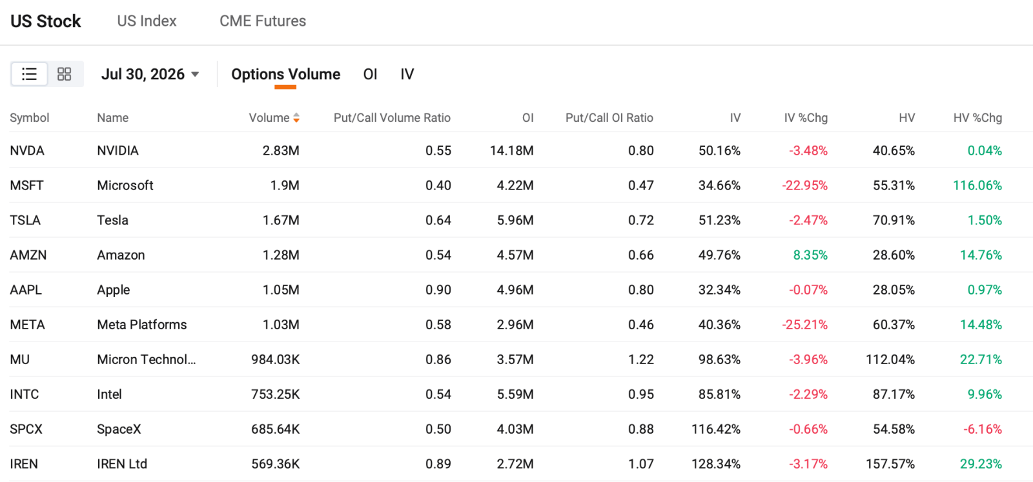Click Apple's 0.90 Put/Call volume ratio
This screenshot has height=482, width=1033.
point(438,290)
